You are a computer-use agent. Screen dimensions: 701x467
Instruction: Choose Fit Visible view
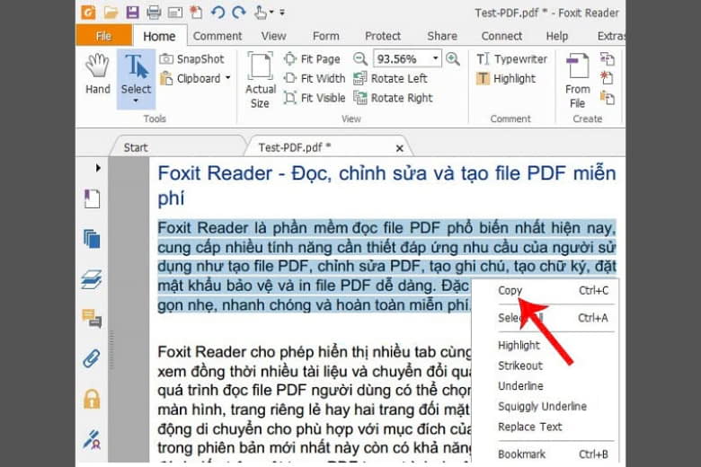pos(315,98)
